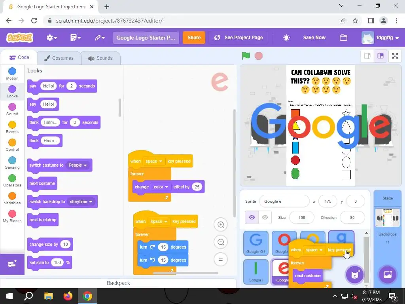Click See Project Page button
Viewport: 405px width, 304px height.
pos(238,38)
